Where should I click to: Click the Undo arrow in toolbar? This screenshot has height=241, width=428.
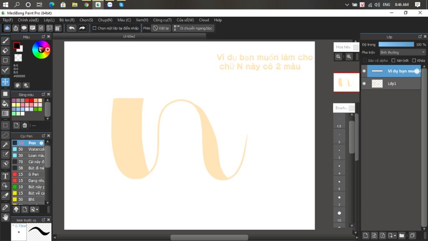(71, 28)
